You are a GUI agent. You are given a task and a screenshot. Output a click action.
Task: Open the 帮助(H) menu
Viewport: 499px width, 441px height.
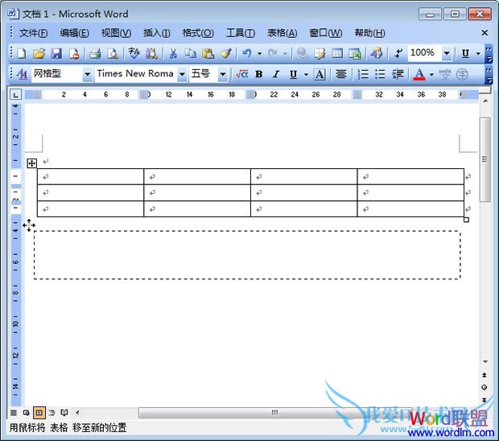click(x=369, y=33)
